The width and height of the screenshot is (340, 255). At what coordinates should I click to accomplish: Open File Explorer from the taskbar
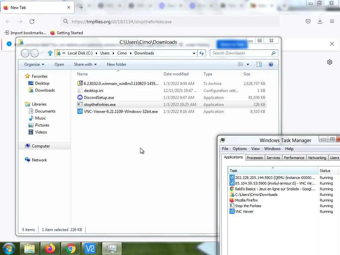(30, 248)
